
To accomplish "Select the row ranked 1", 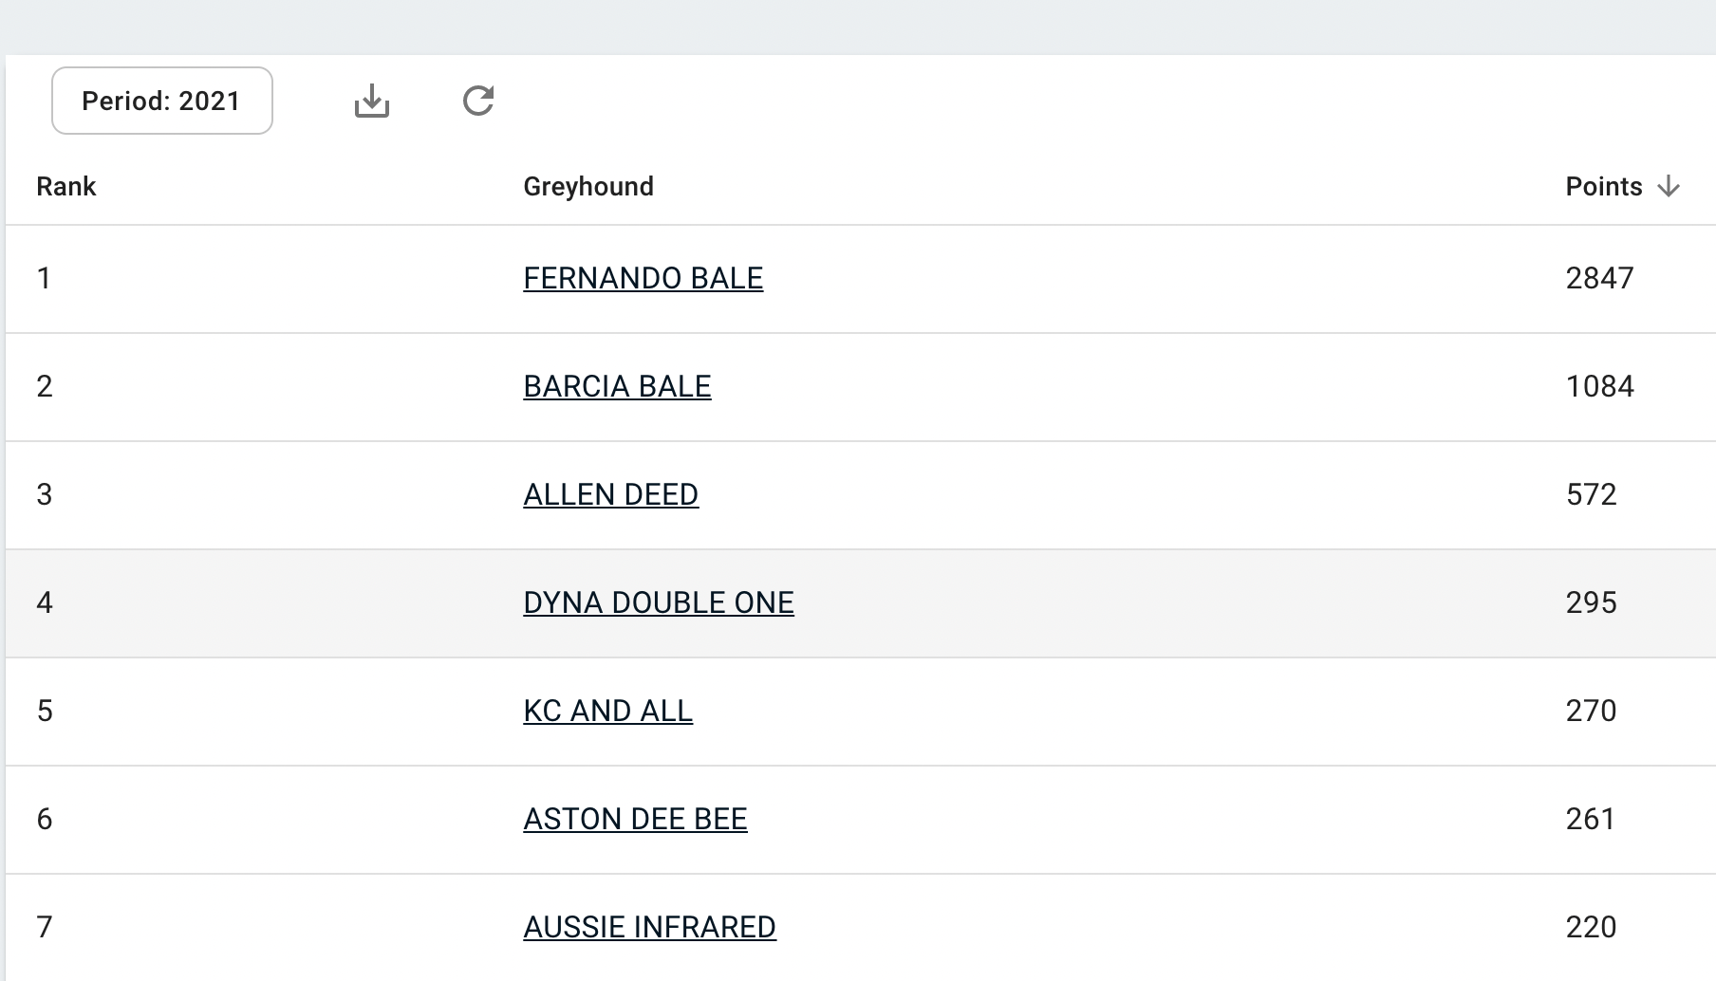I will pyautogui.click(x=861, y=279).
